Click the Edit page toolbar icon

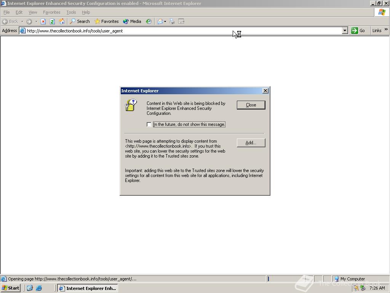pos(181,21)
